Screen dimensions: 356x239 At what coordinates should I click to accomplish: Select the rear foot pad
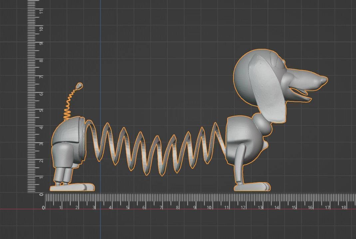72,187
